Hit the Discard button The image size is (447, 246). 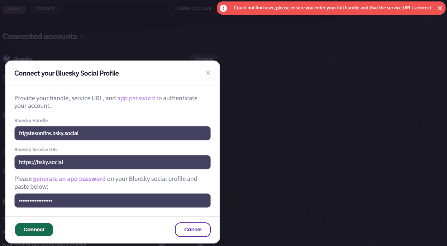click(45, 8)
